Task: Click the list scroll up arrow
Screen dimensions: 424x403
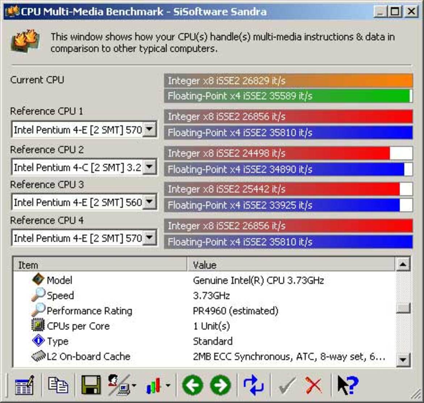Action: [x=403, y=264]
